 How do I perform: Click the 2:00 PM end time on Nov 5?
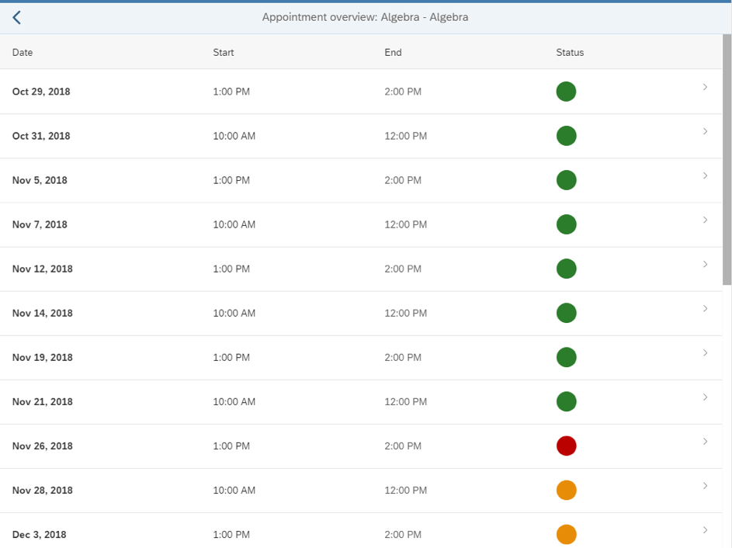click(403, 180)
